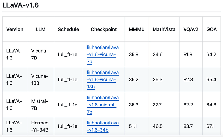Screen dimensions: 223x137
Task: Click the MathVista score 37.7
Action: coord(157,105)
